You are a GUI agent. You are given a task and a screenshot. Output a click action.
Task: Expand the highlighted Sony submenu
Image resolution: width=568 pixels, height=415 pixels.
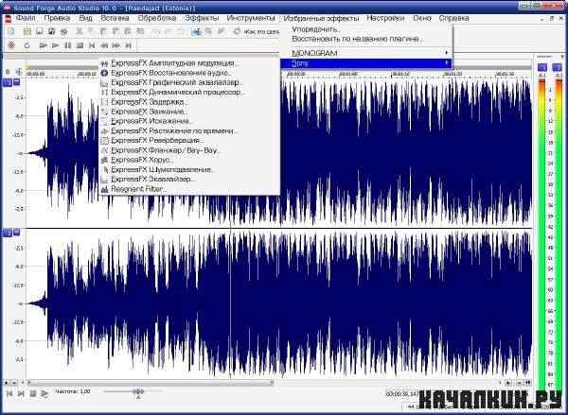tap(366, 63)
